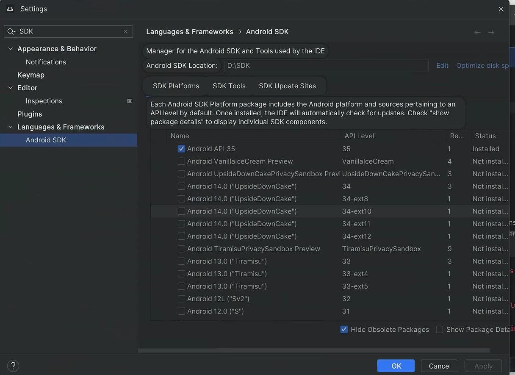515x375 pixels.
Task: Check Android 13.0 with API 33-ext4
Action: point(181,274)
